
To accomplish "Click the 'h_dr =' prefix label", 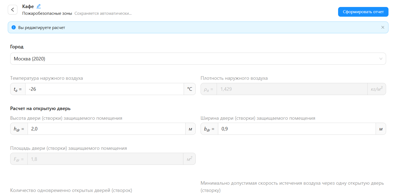I will pos(19,129).
